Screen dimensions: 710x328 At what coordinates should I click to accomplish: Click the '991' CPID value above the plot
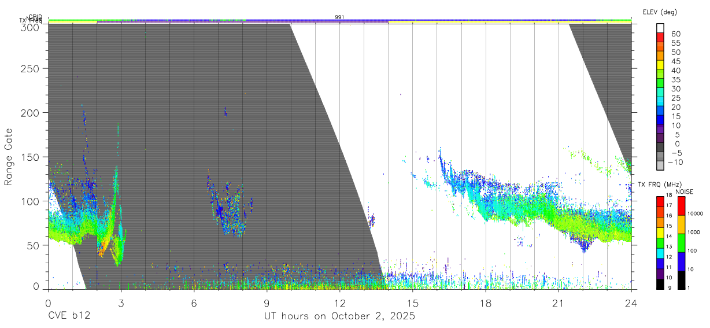339,17
